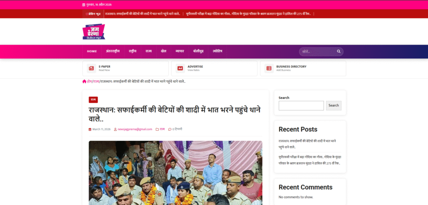428x205 pixels.
Task: Click the newsjagprerna@gmail.com author link
Action: coord(135,129)
